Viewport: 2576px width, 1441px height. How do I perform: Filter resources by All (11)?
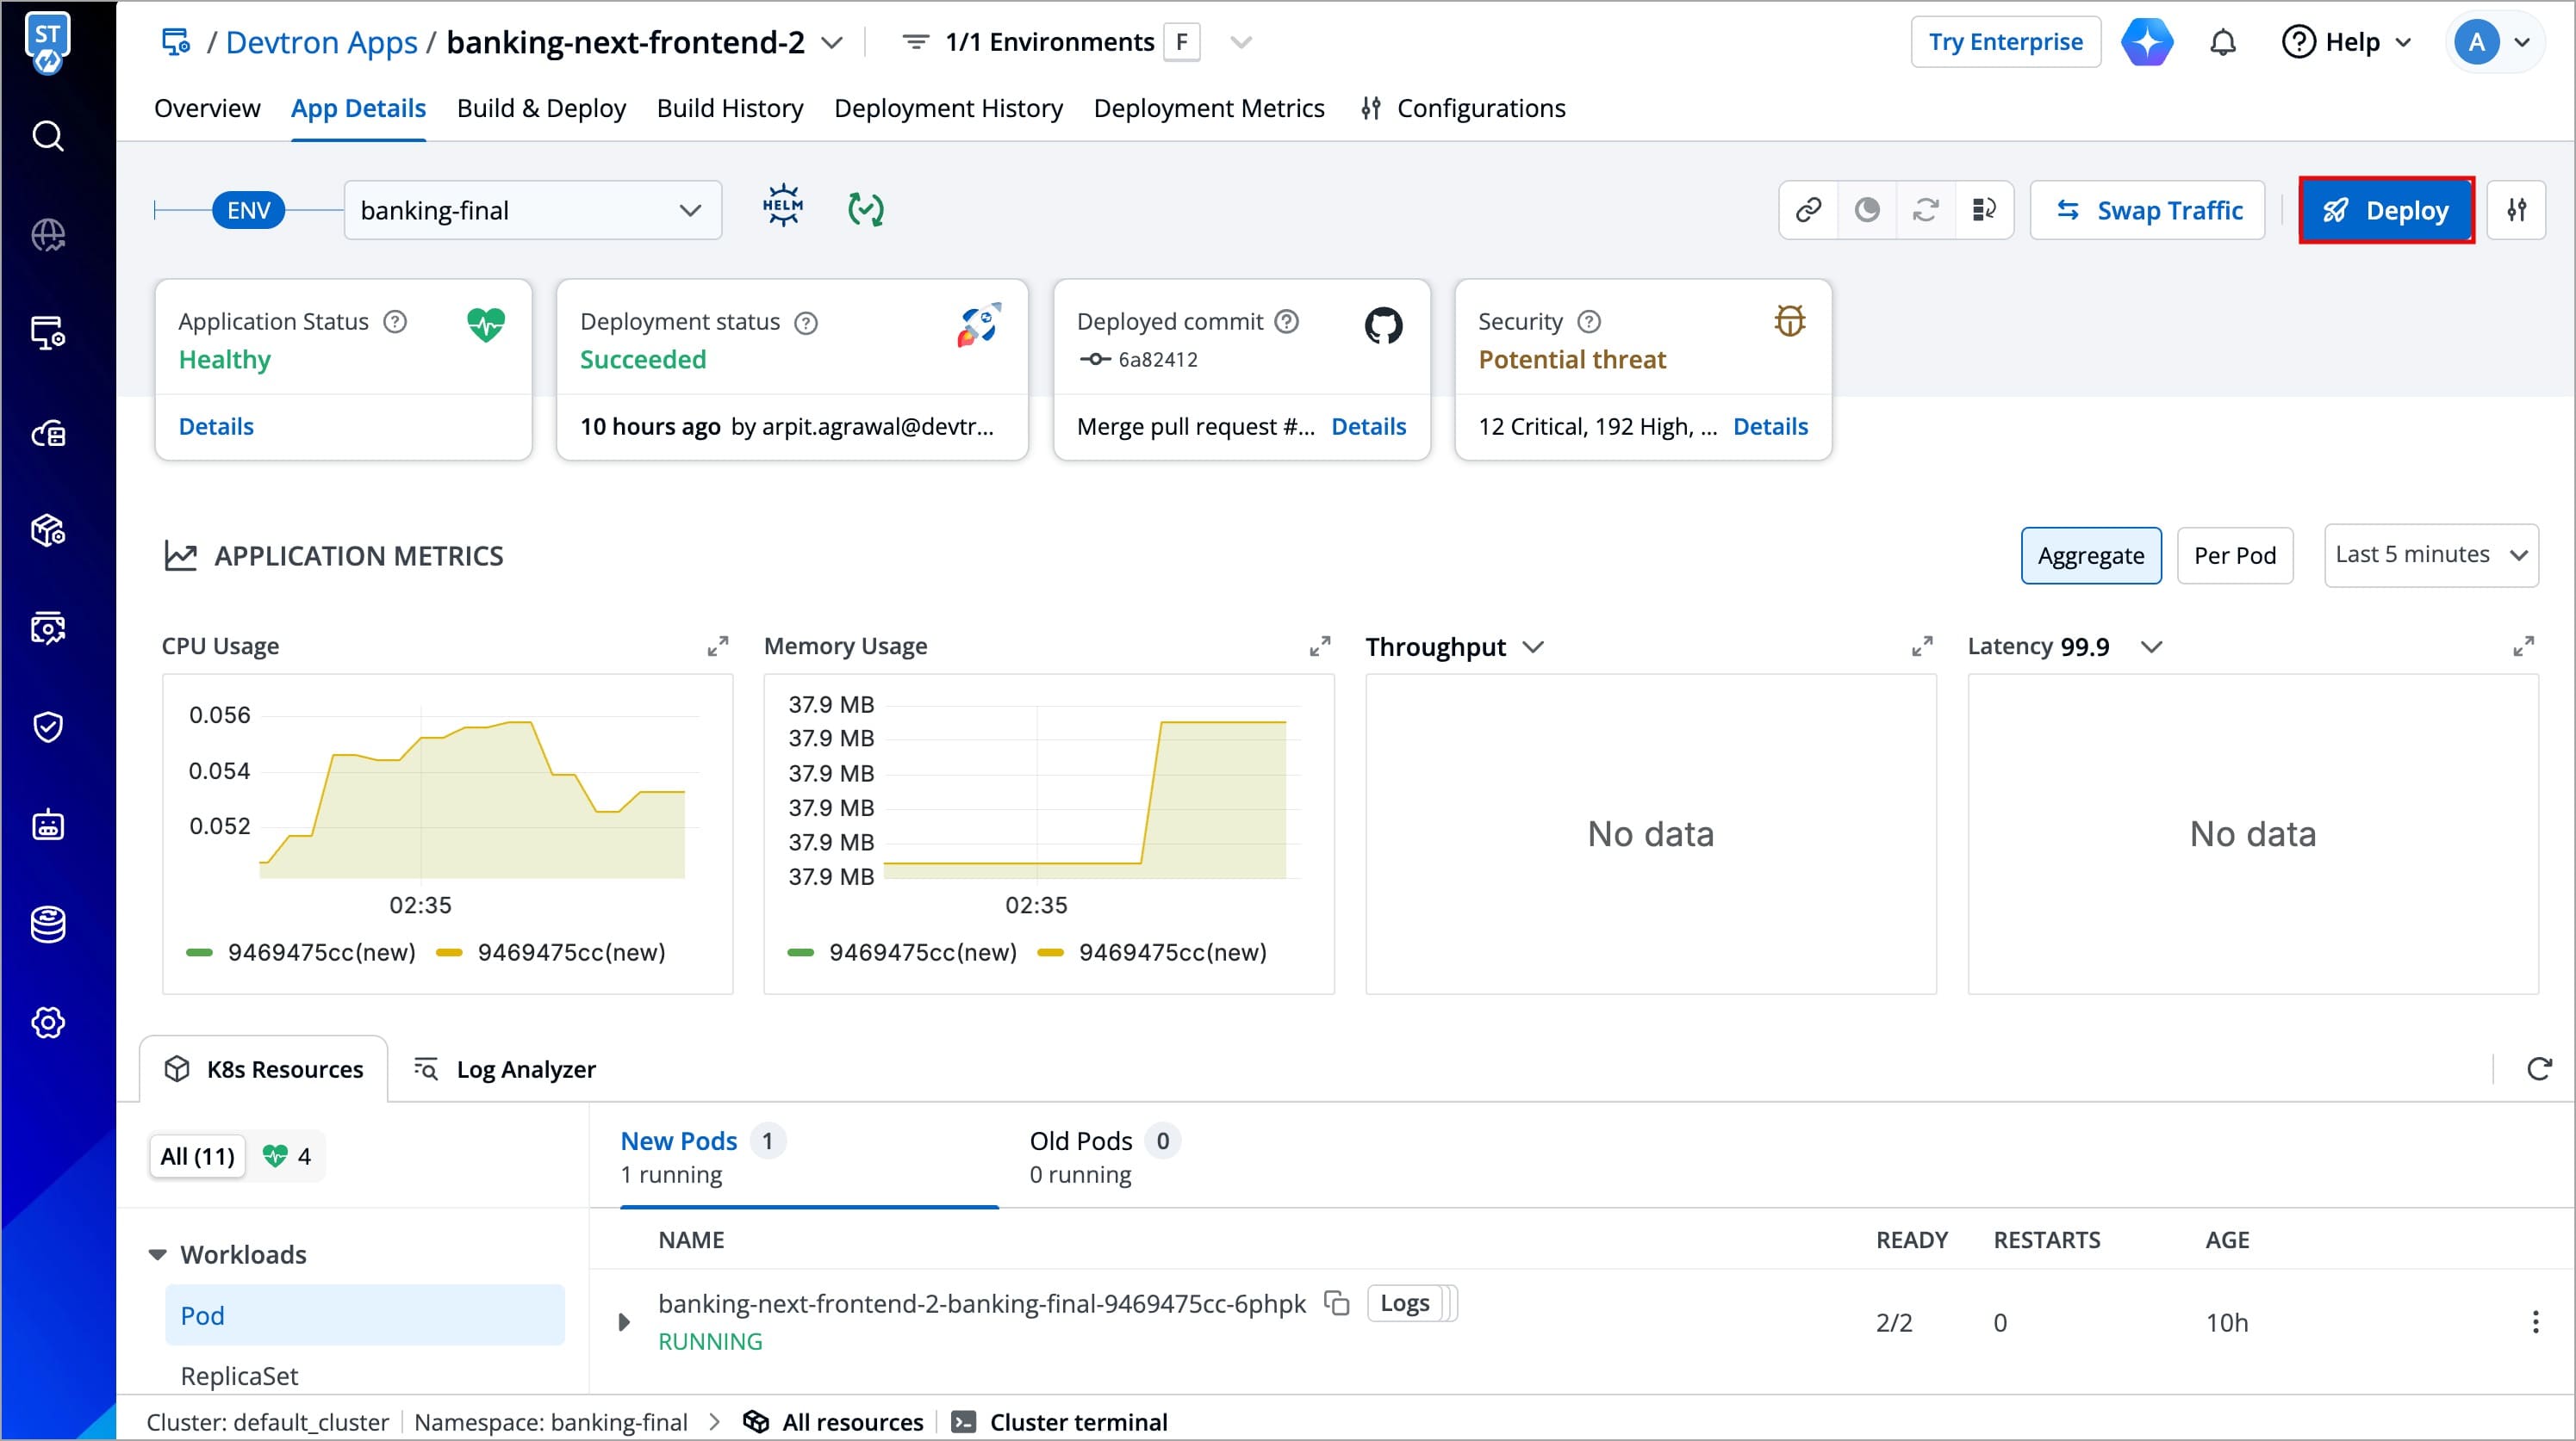click(197, 1156)
